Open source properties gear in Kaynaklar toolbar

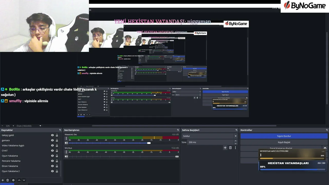[13, 180]
